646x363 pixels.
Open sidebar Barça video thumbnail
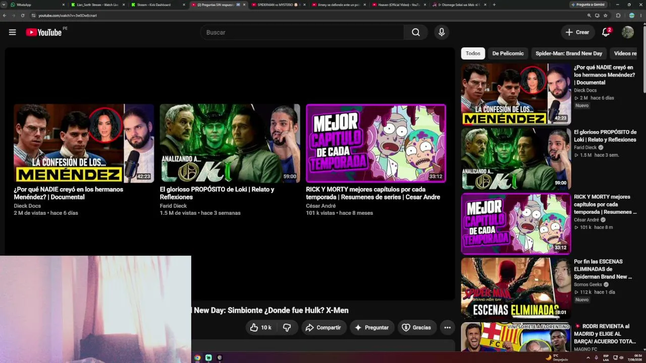pyautogui.click(x=516, y=337)
